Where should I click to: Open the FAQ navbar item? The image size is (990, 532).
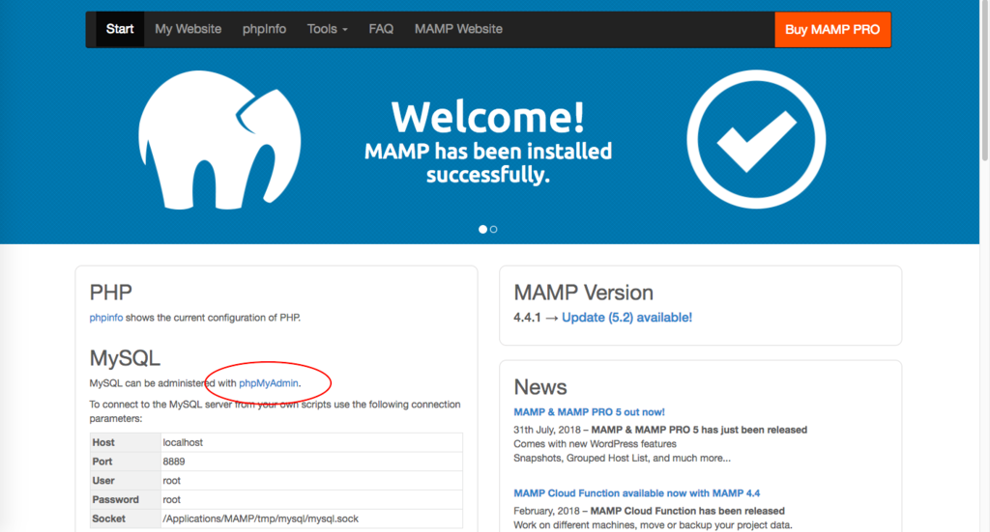[381, 29]
